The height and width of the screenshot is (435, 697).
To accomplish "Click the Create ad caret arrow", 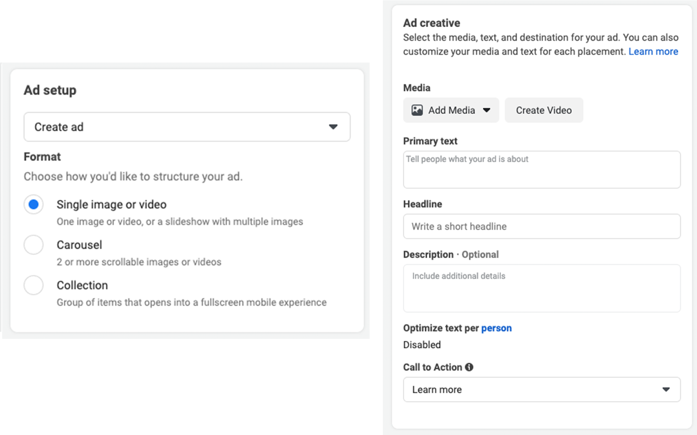I will (x=333, y=127).
